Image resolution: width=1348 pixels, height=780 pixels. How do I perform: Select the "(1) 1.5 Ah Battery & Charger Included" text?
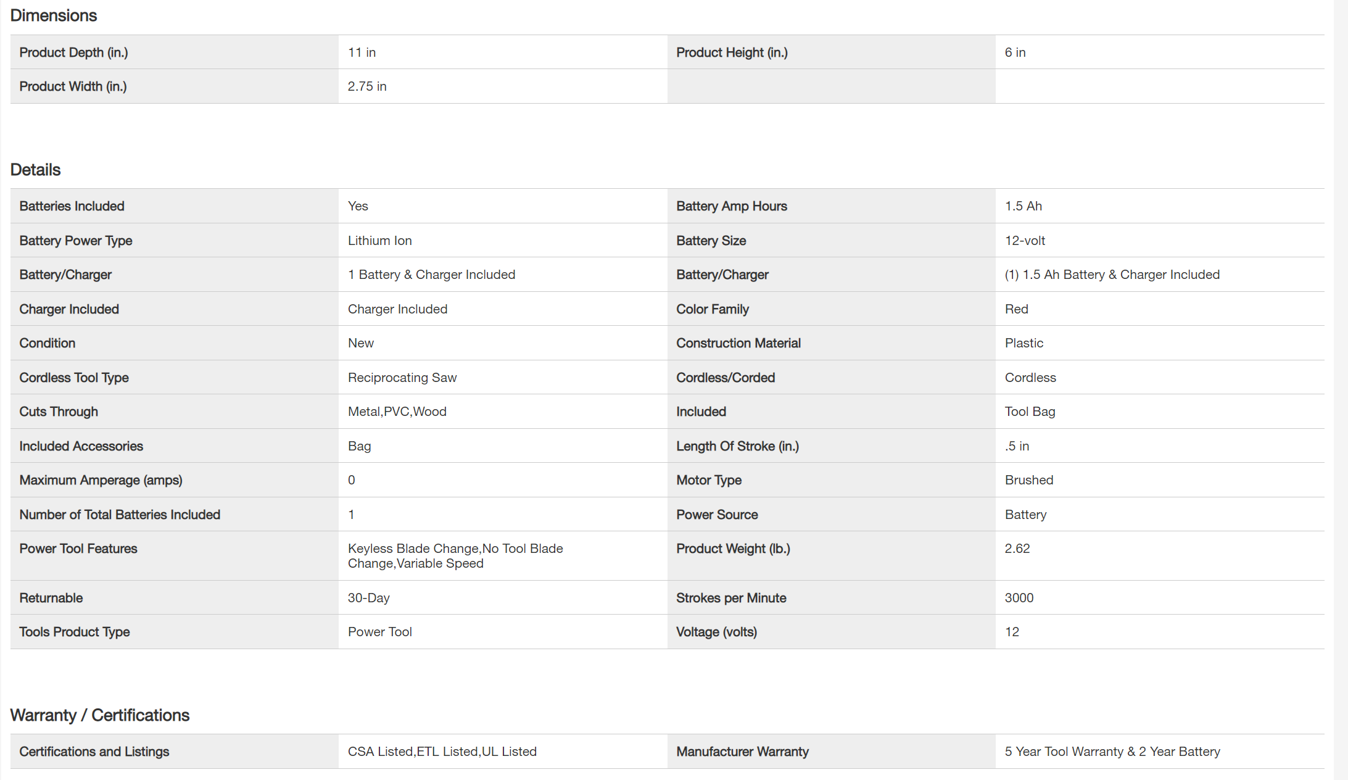1112,275
